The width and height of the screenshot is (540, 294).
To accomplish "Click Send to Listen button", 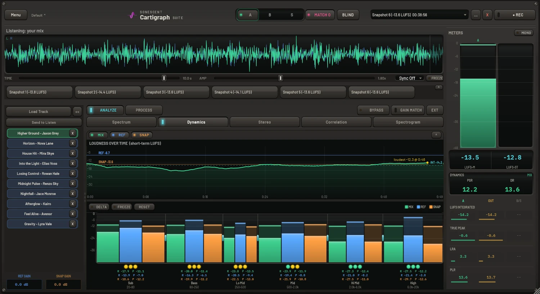I will pos(44,122).
